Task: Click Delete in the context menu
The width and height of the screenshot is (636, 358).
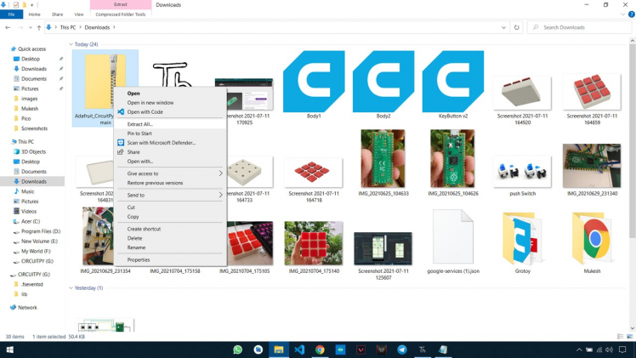Action: click(134, 238)
